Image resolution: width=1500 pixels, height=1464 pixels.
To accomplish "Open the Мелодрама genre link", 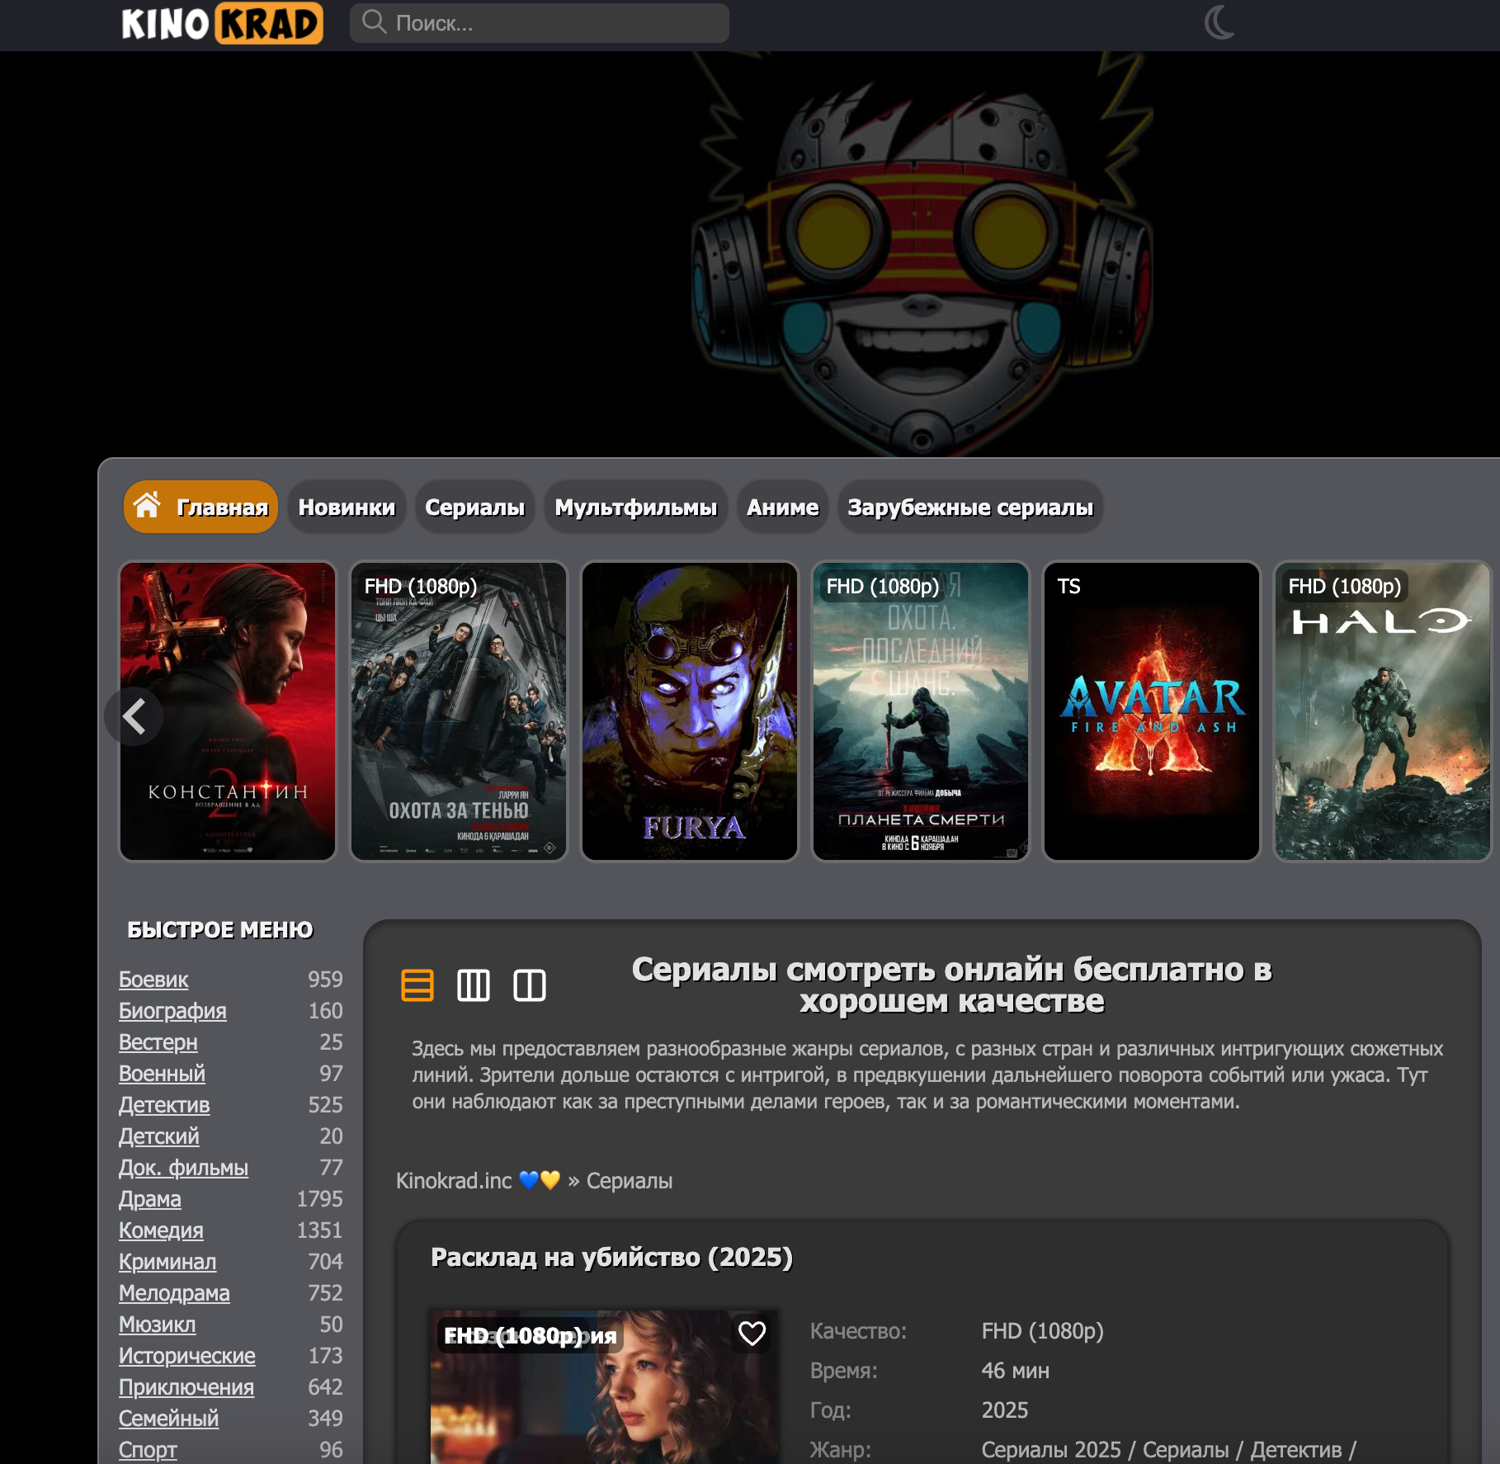I will (174, 1292).
